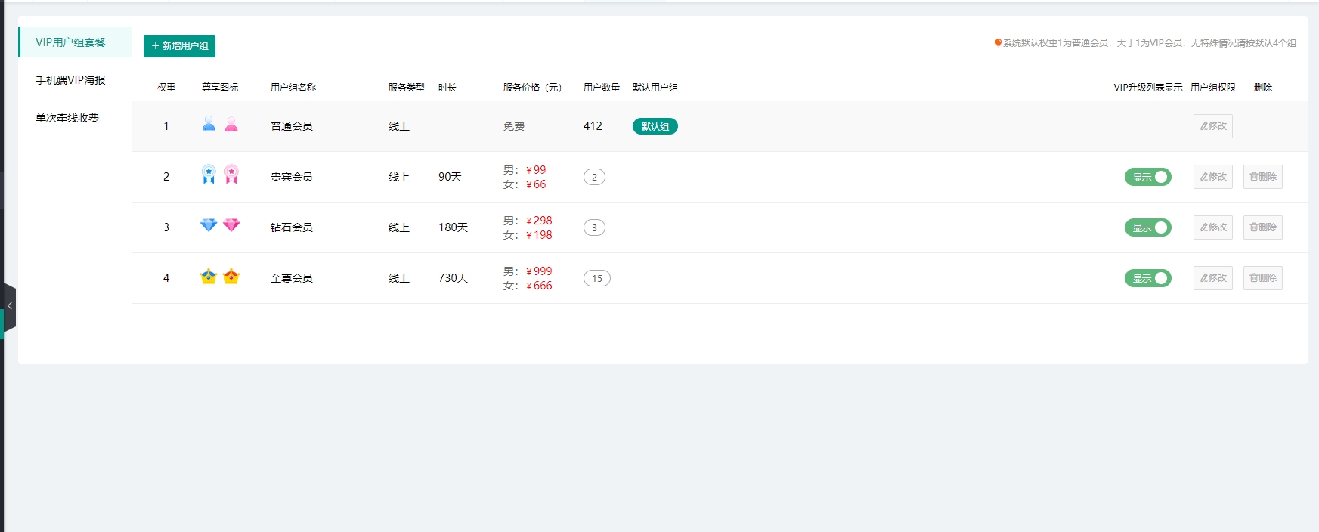Image resolution: width=1319 pixels, height=532 pixels.
Task: Delete the 贵宾会员 group
Action: [x=1263, y=177]
